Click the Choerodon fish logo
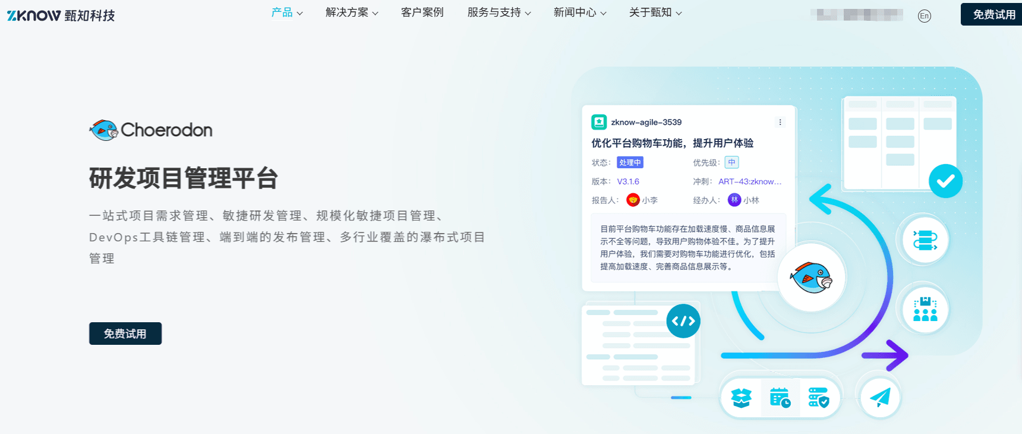This screenshot has width=1022, height=434. (x=151, y=130)
